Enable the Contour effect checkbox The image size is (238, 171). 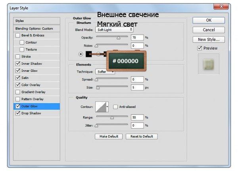[x=22, y=42]
